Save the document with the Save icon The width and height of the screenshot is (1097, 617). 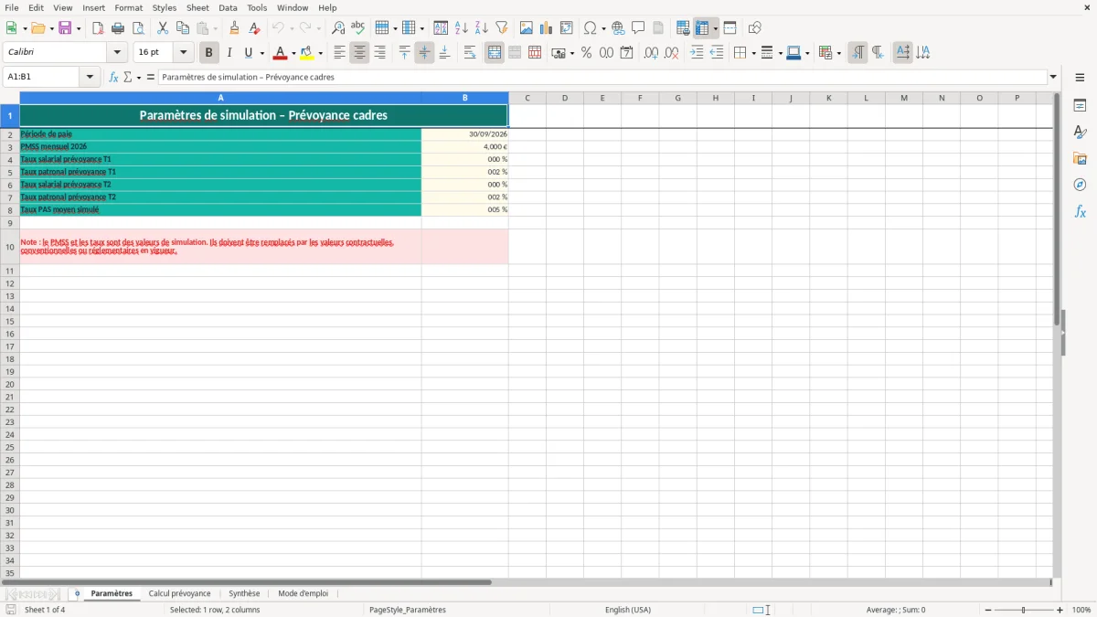pos(65,28)
